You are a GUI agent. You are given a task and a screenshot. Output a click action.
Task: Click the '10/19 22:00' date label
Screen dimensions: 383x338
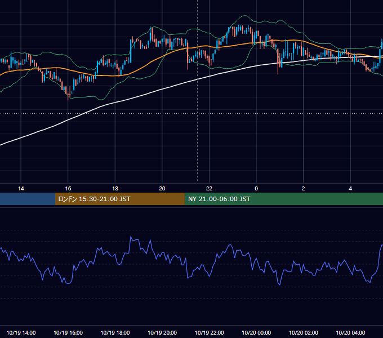[x=209, y=332]
